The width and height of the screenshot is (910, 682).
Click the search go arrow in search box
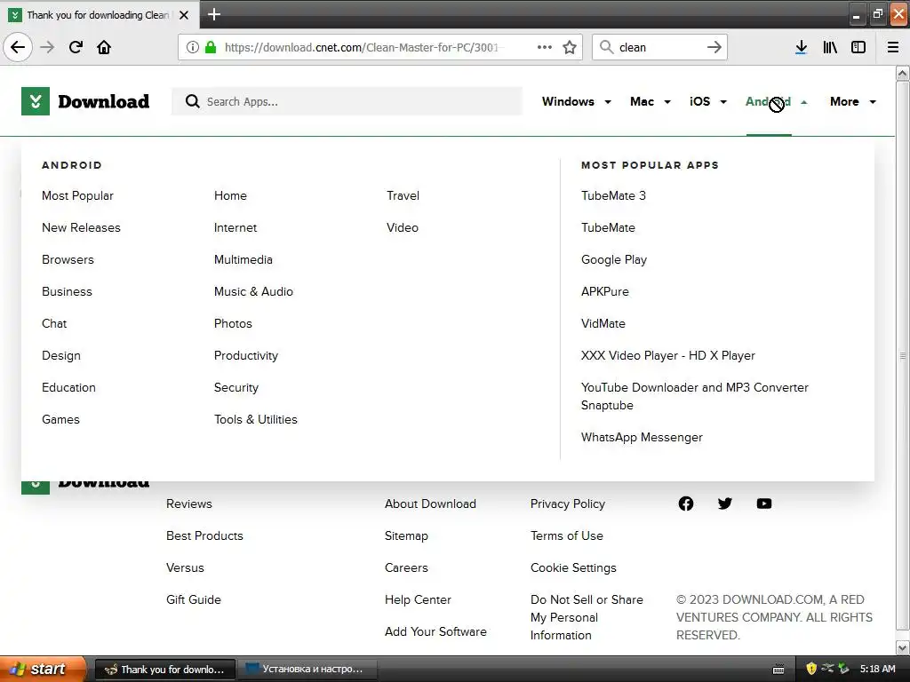(714, 47)
